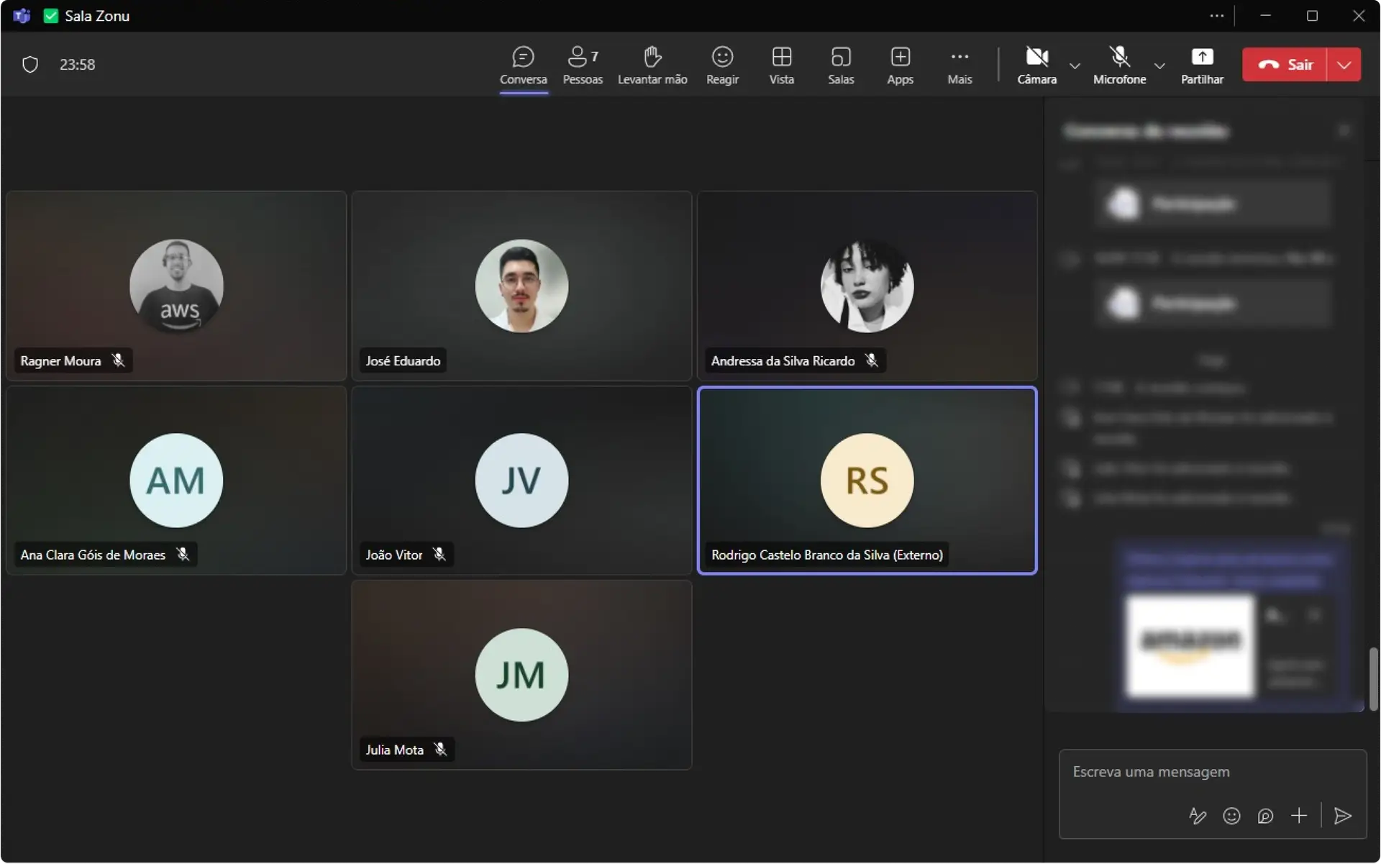
Task: Click Julia Mota name label
Action: (394, 750)
